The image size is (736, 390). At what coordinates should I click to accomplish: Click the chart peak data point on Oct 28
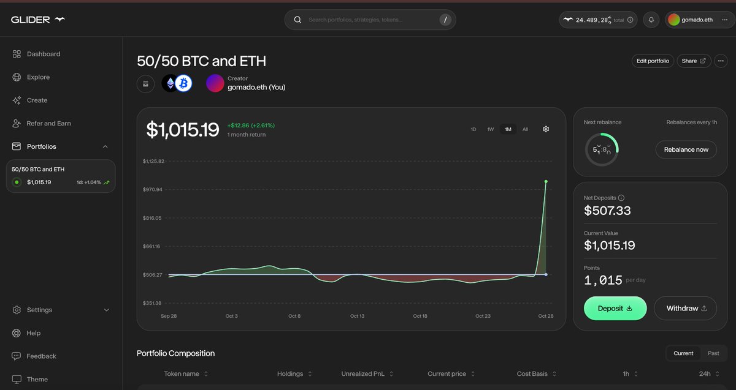coord(546,181)
